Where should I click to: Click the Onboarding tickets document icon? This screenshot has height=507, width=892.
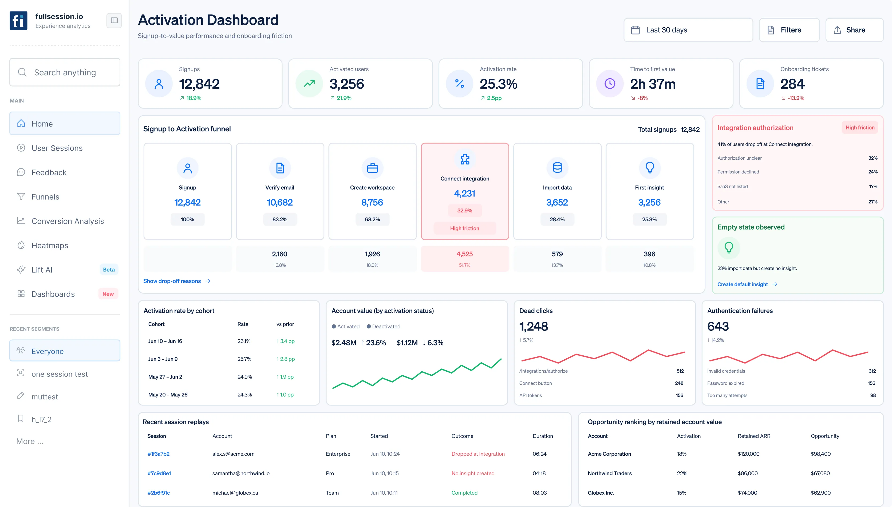[x=760, y=84]
